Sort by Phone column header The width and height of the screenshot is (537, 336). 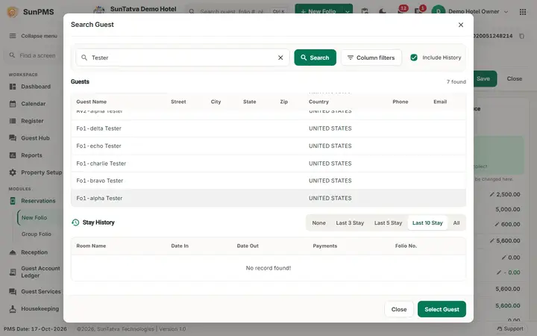(x=401, y=102)
